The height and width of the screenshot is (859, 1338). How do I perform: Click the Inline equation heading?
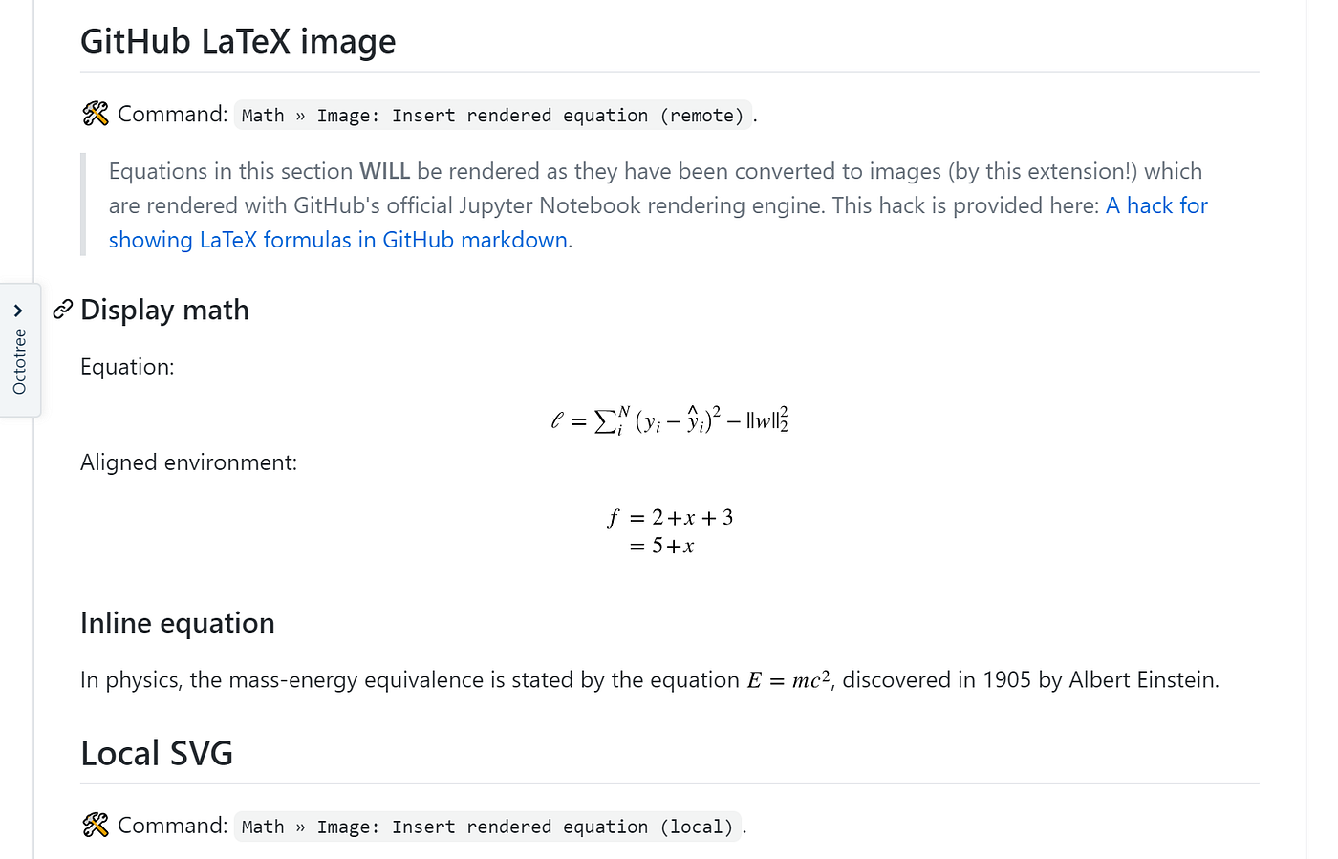click(x=178, y=623)
